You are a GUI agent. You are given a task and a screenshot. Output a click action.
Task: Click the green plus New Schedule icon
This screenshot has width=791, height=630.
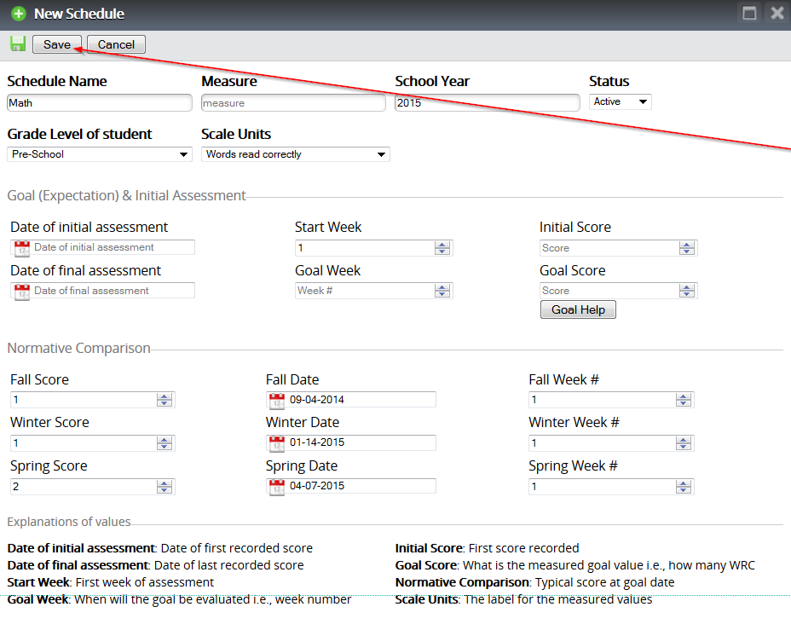pos(18,14)
